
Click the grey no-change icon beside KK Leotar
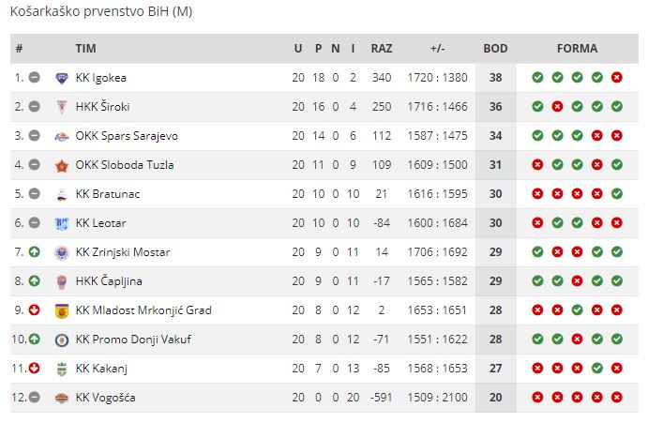point(35,223)
